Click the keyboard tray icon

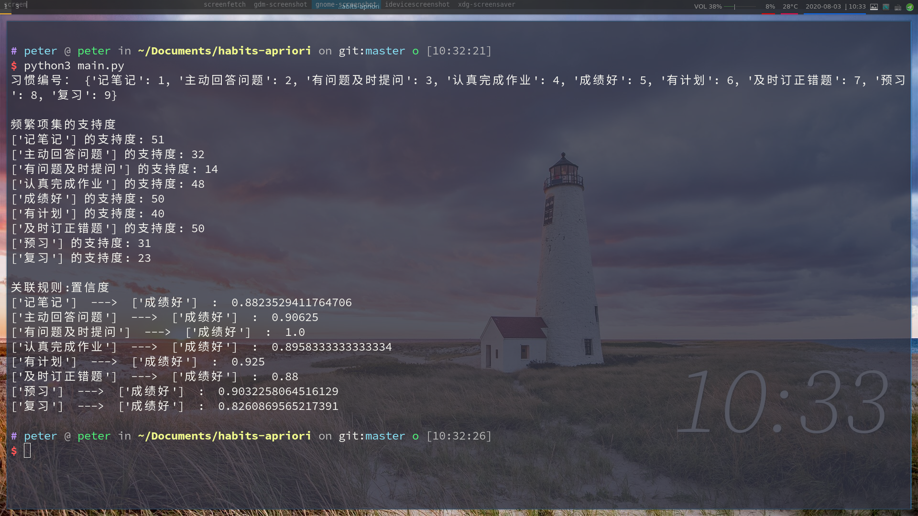(898, 7)
